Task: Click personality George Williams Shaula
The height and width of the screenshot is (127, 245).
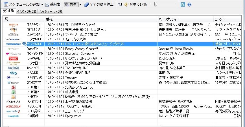Action: (x=176, y=49)
